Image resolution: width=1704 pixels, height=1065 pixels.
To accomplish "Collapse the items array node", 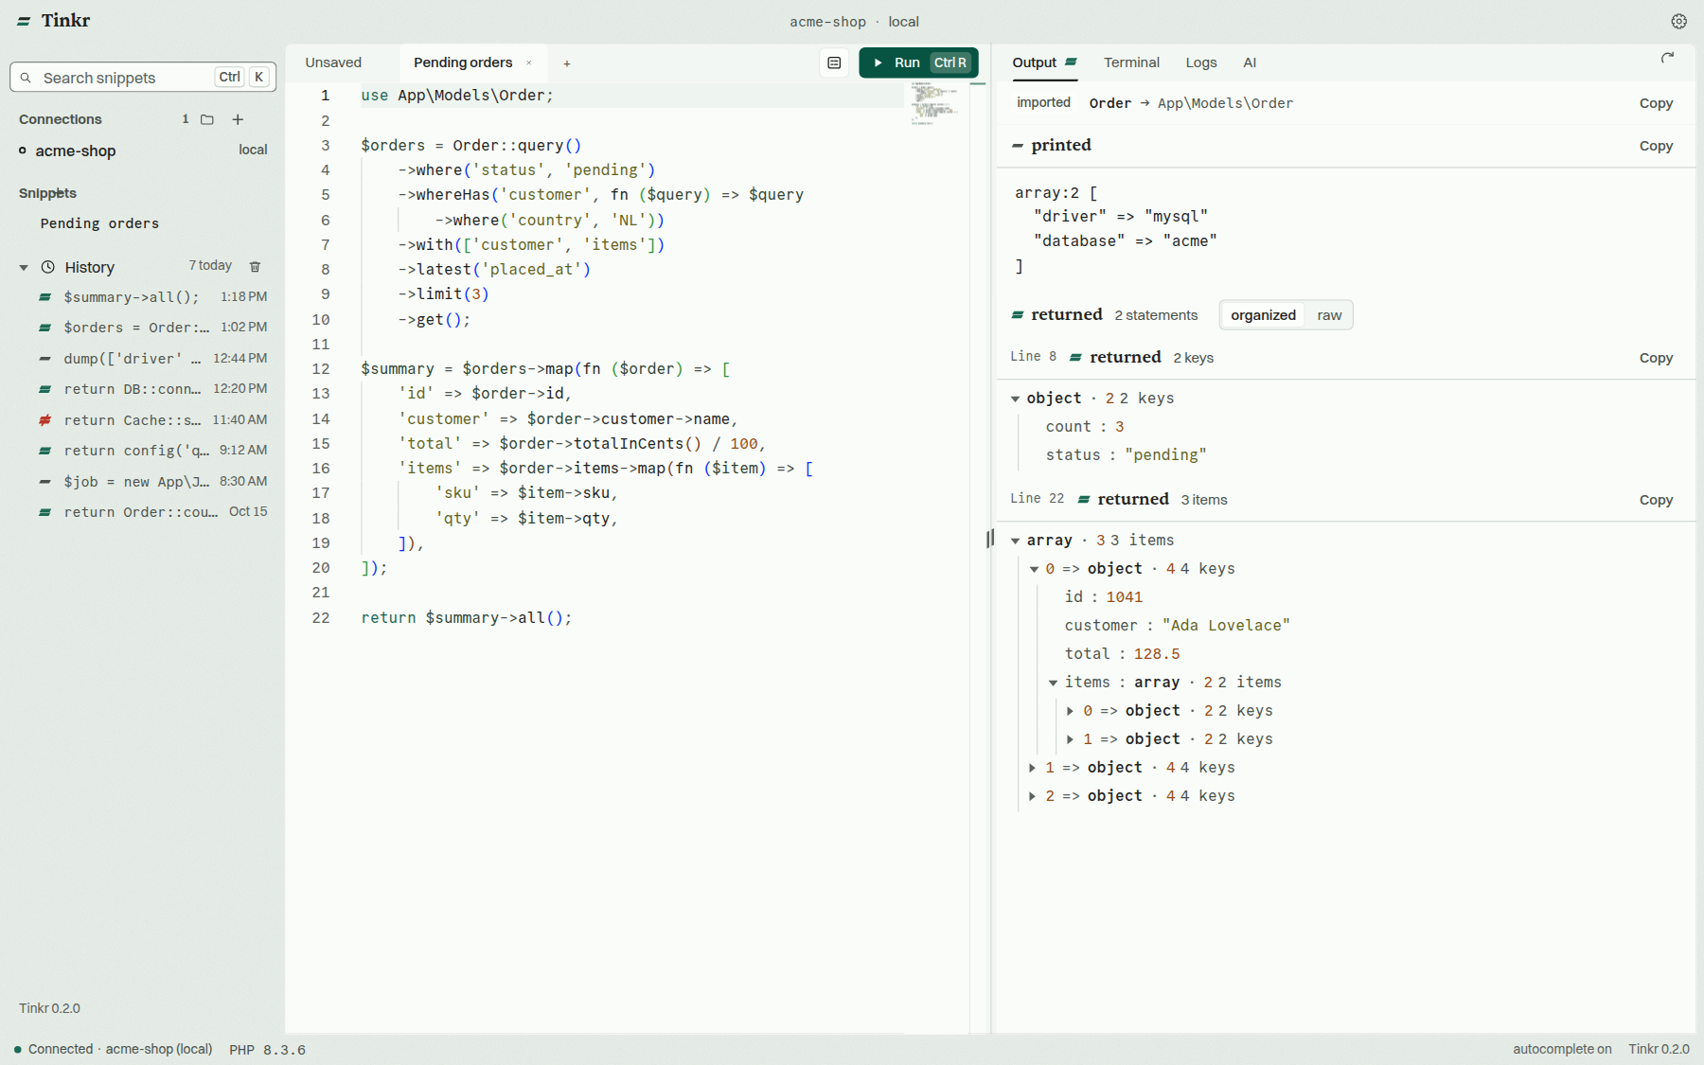I will tap(1053, 683).
